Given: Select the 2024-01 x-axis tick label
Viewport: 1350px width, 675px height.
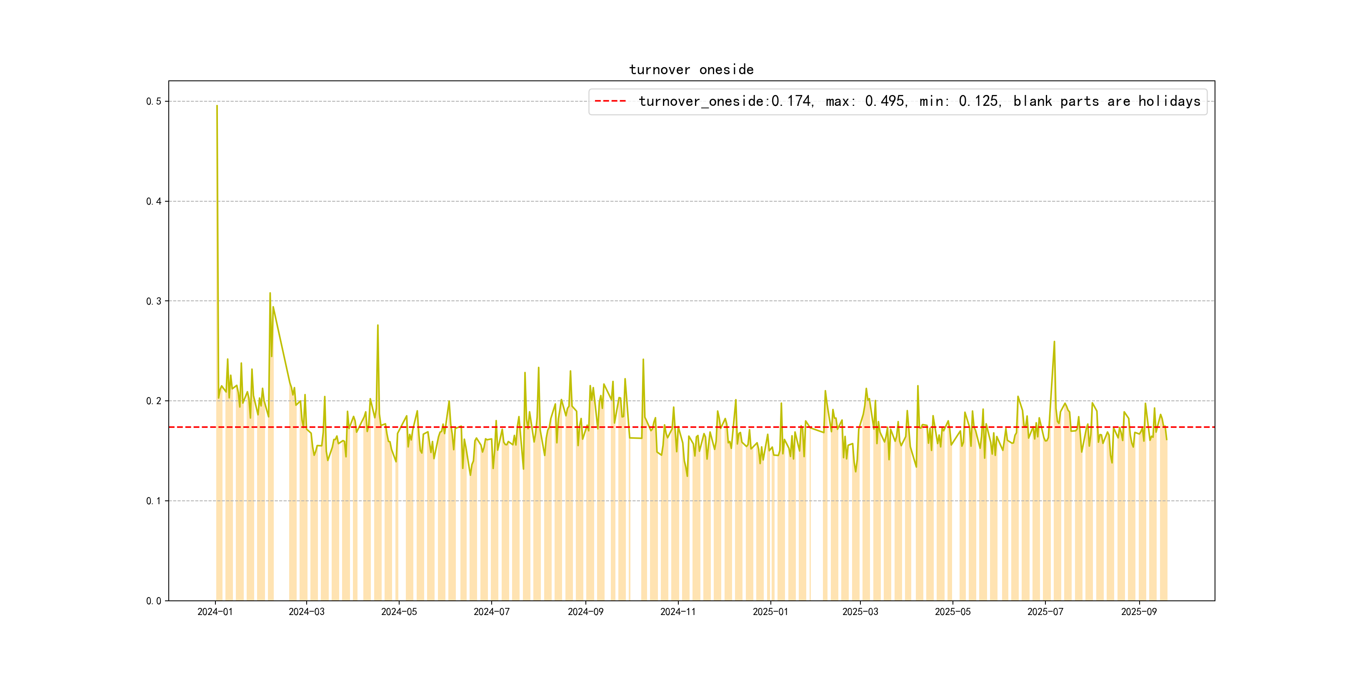Looking at the screenshot, I should point(215,612).
